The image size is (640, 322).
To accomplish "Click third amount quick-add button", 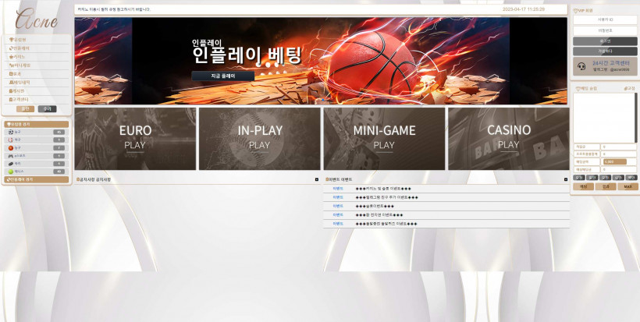I will pyautogui.click(x=605, y=178).
